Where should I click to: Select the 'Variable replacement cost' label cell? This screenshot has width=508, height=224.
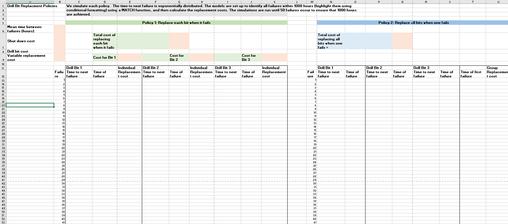[30, 57]
